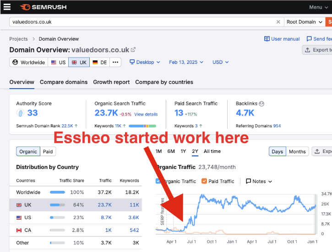
Task: Click the US traffic value 8.7K
Action: pos(106,218)
